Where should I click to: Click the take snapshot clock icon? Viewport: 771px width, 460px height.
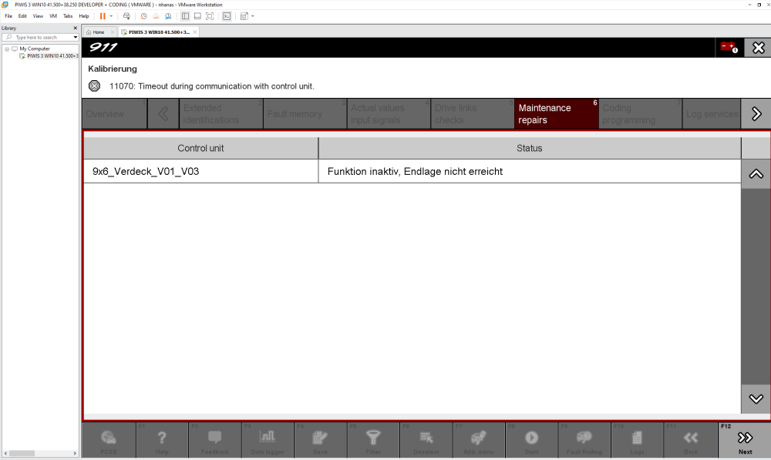click(143, 15)
